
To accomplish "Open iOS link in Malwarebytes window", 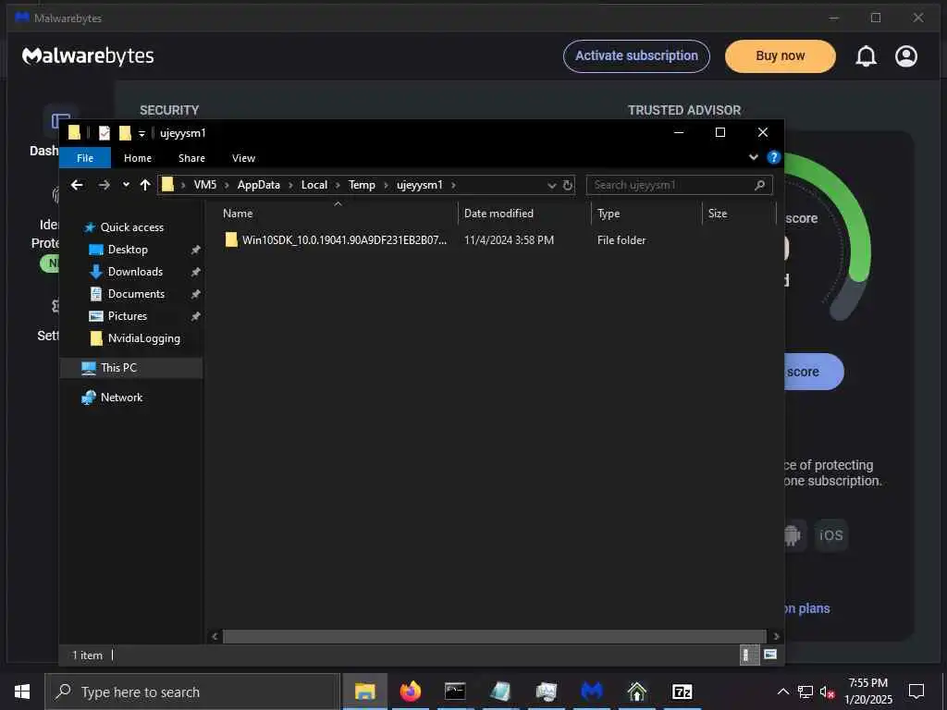I will pyautogui.click(x=831, y=535).
